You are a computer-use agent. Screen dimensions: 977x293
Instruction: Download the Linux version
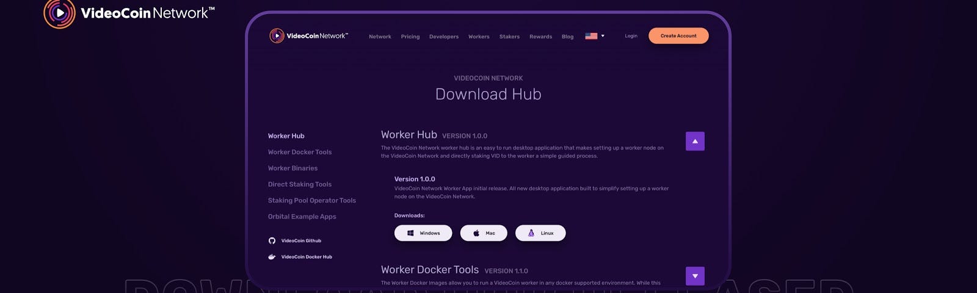pos(540,233)
